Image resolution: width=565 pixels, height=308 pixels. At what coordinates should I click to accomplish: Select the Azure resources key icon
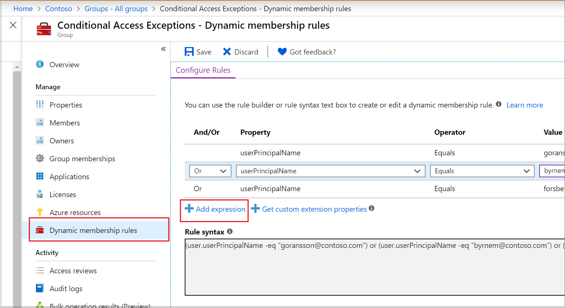click(40, 212)
